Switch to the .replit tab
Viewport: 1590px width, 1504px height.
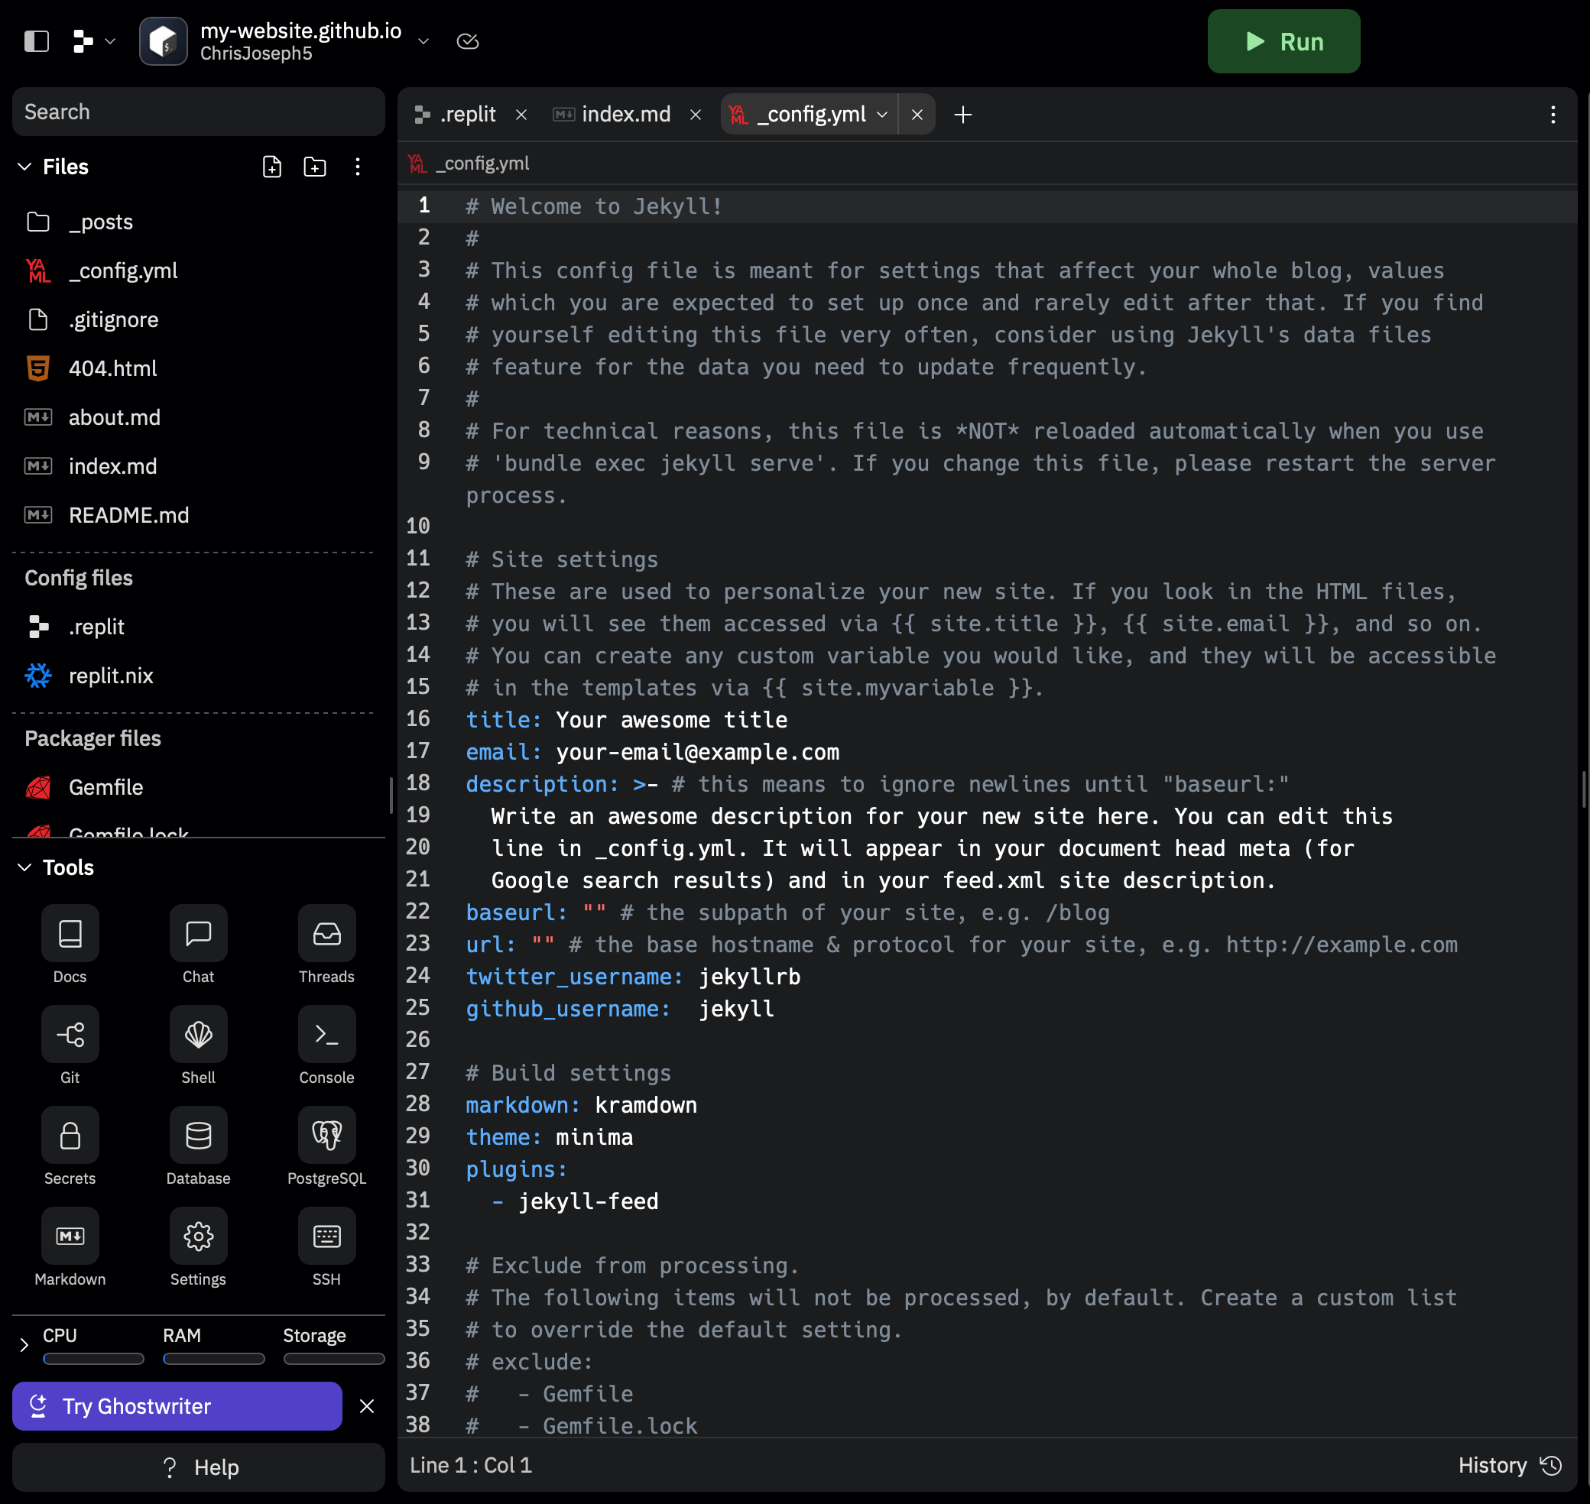click(456, 115)
